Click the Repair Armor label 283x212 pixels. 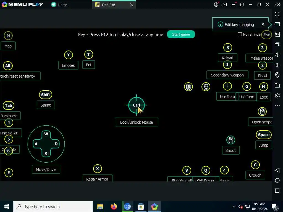point(97,178)
